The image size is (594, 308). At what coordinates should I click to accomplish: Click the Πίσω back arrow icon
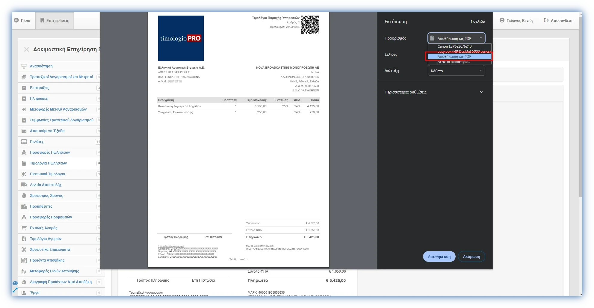[x=16, y=20]
